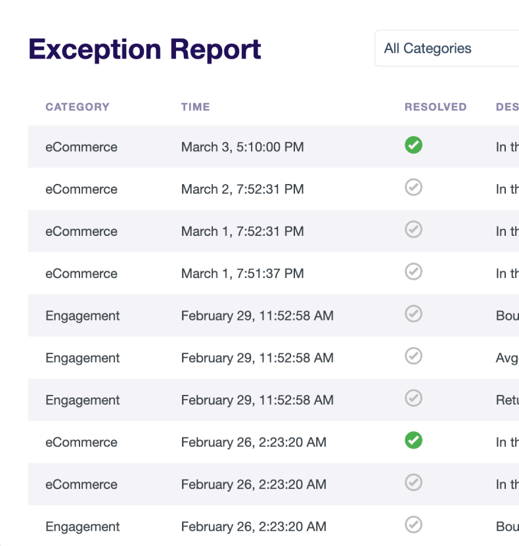Click the Resolved column header
This screenshot has height=546, width=519.
click(x=435, y=107)
